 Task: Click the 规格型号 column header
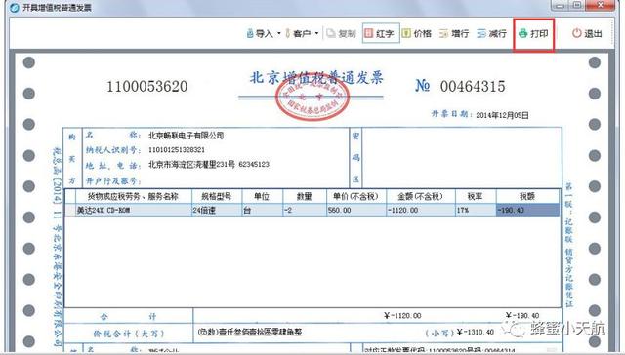217,197
